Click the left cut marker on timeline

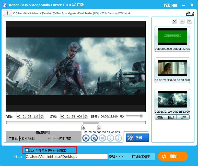(x=83, y=127)
